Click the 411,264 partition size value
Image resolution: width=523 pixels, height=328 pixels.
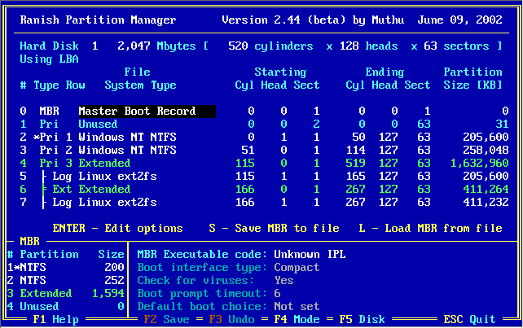(486, 189)
